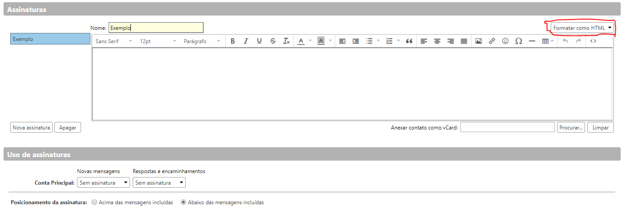This screenshot has height=214, width=626.
Task: Insert an image into signature
Action: point(479,41)
